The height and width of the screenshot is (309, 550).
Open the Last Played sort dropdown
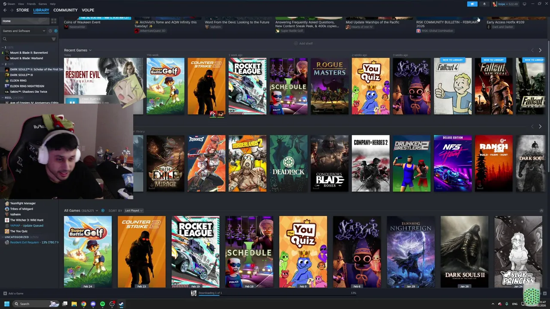coord(134,211)
